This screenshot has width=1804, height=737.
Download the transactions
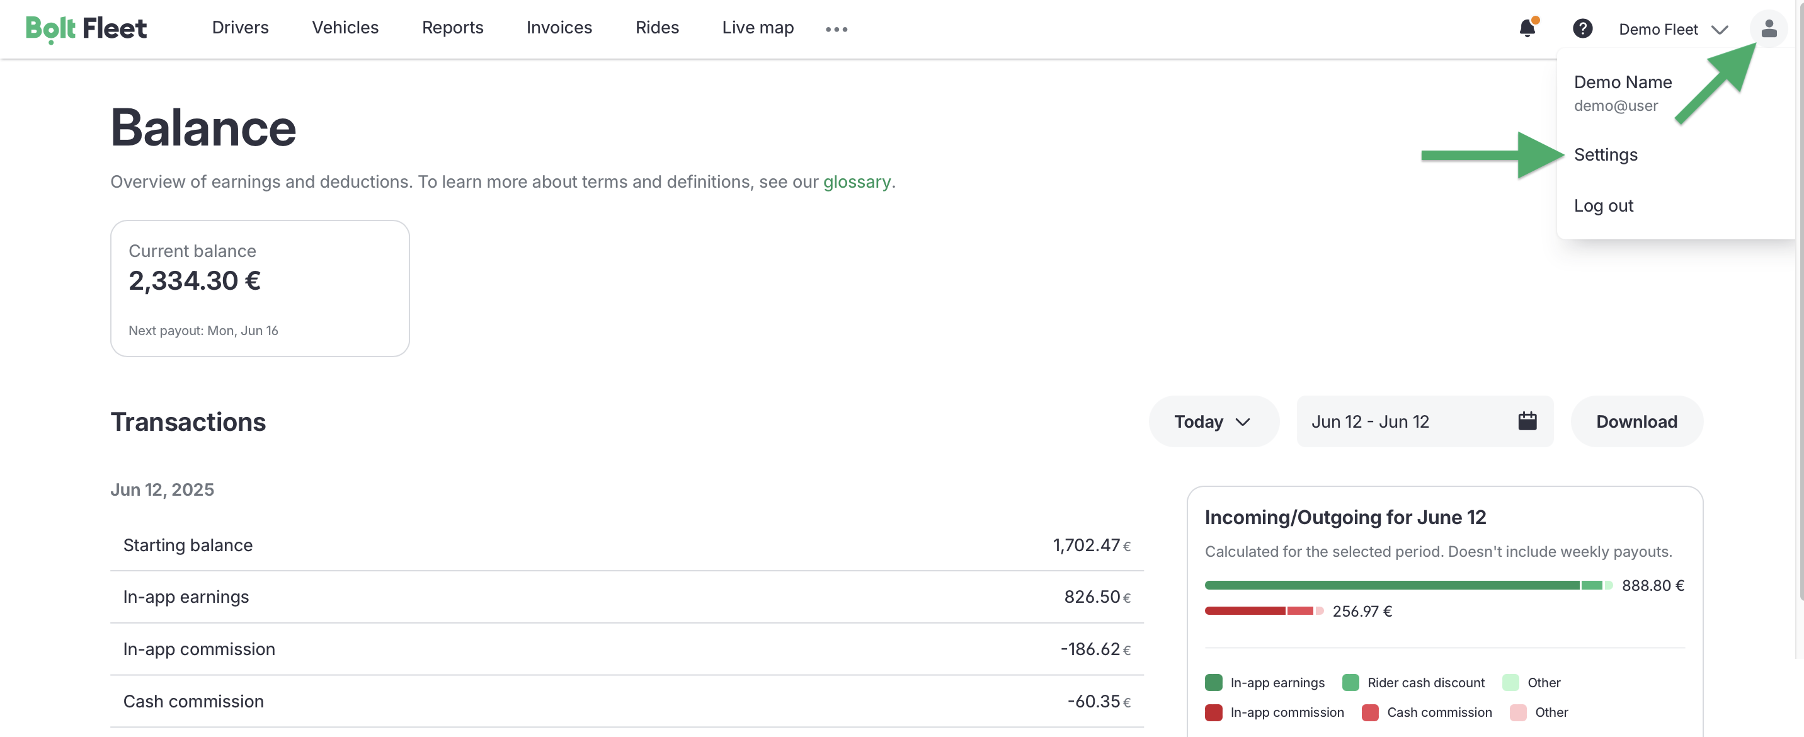(x=1636, y=421)
